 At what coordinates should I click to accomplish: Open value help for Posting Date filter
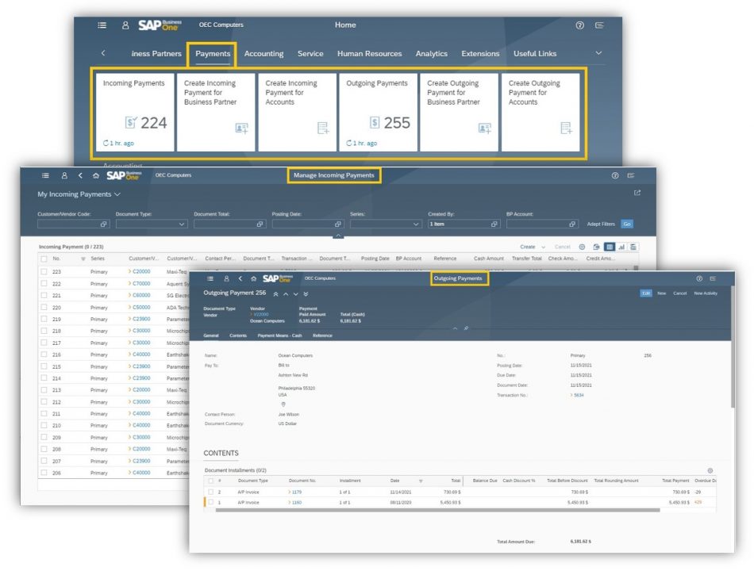click(x=338, y=224)
